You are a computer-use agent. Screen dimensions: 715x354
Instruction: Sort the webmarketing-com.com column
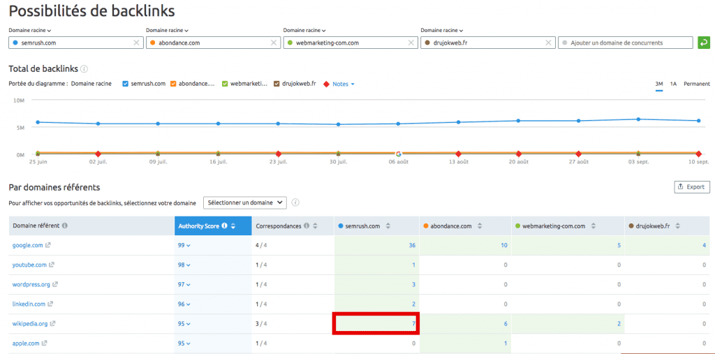(593, 226)
